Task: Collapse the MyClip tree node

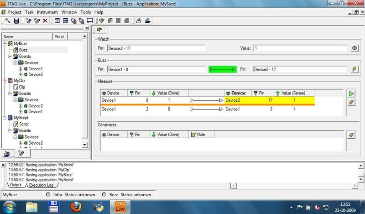Action: pos(5,81)
